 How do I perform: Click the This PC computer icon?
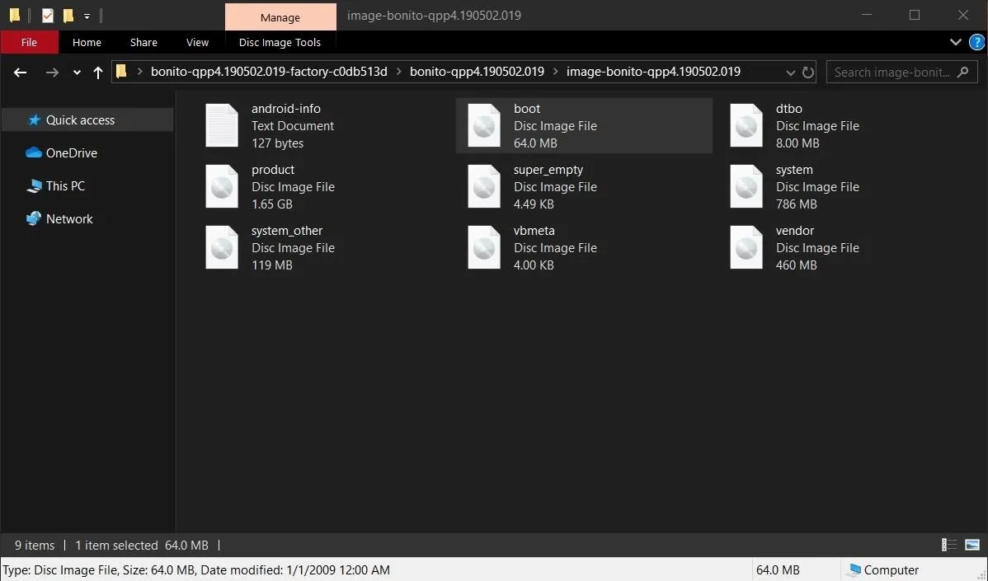[33, 185]
